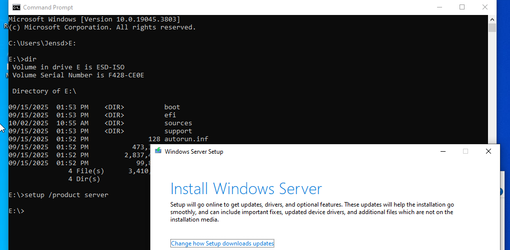Click the console scrollbar up arrow
Image resolution: width=510 pixels, height=250 pixels.
492,19
